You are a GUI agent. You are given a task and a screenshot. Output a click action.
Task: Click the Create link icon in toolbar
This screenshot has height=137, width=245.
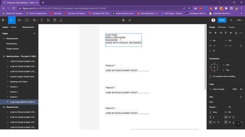[x=130, y=20]
